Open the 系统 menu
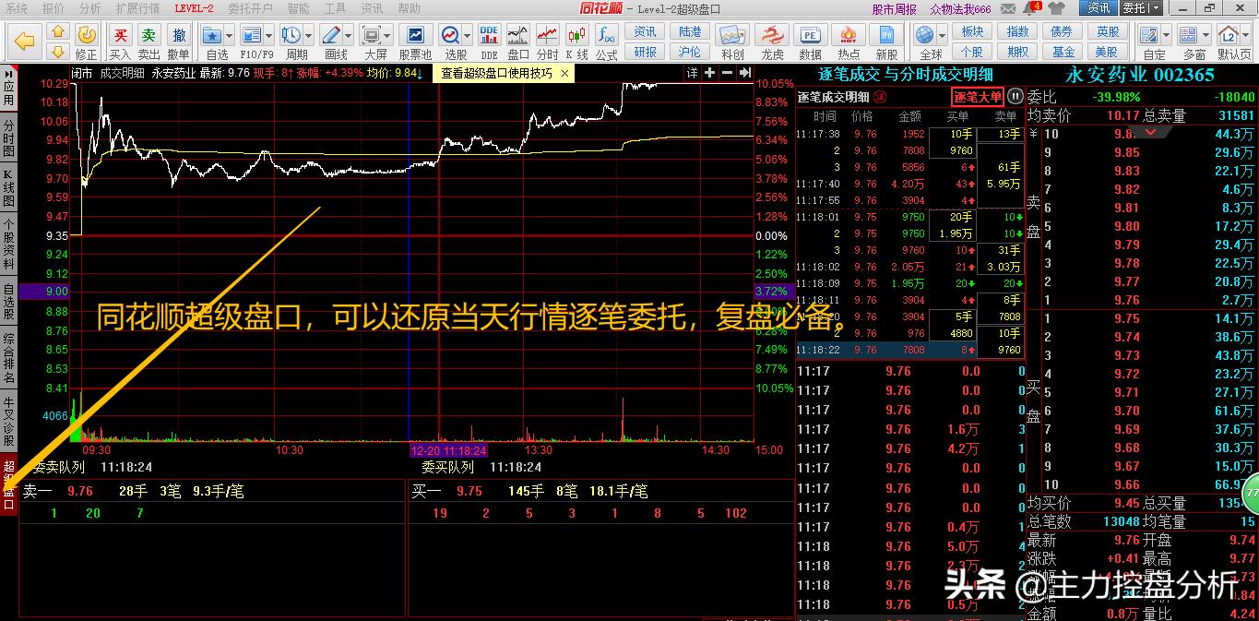Screen dimensions: 1259x621 (17, 8)
